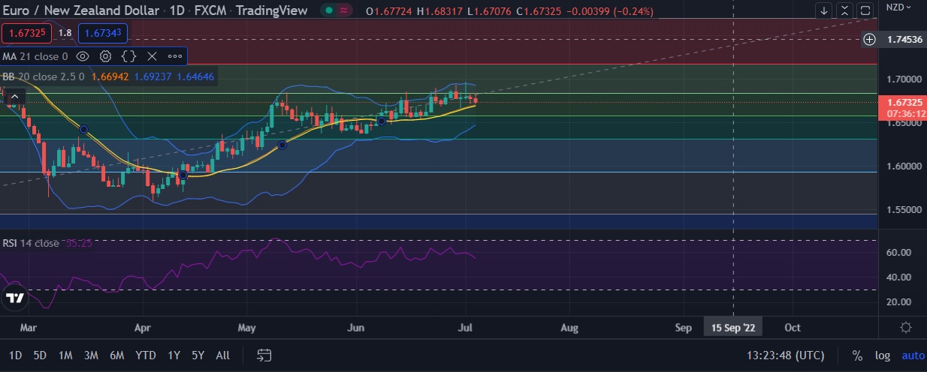Open the NZD currency dropdown
927x372 pixels.
point(900,7)
